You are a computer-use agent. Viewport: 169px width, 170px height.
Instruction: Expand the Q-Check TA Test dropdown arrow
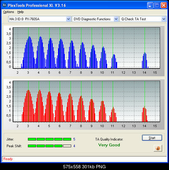pos(164,19)
